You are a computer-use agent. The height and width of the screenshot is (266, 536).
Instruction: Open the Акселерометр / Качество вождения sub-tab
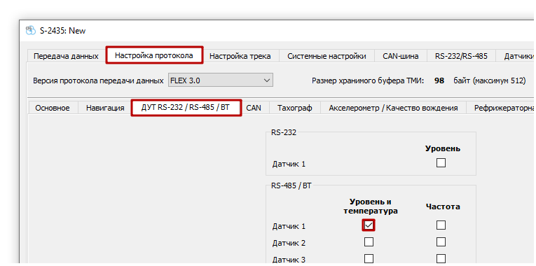click(393, 108)
